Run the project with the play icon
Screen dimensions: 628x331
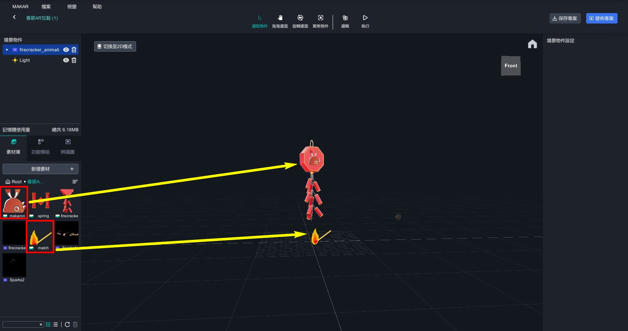(x=365, y=18)
